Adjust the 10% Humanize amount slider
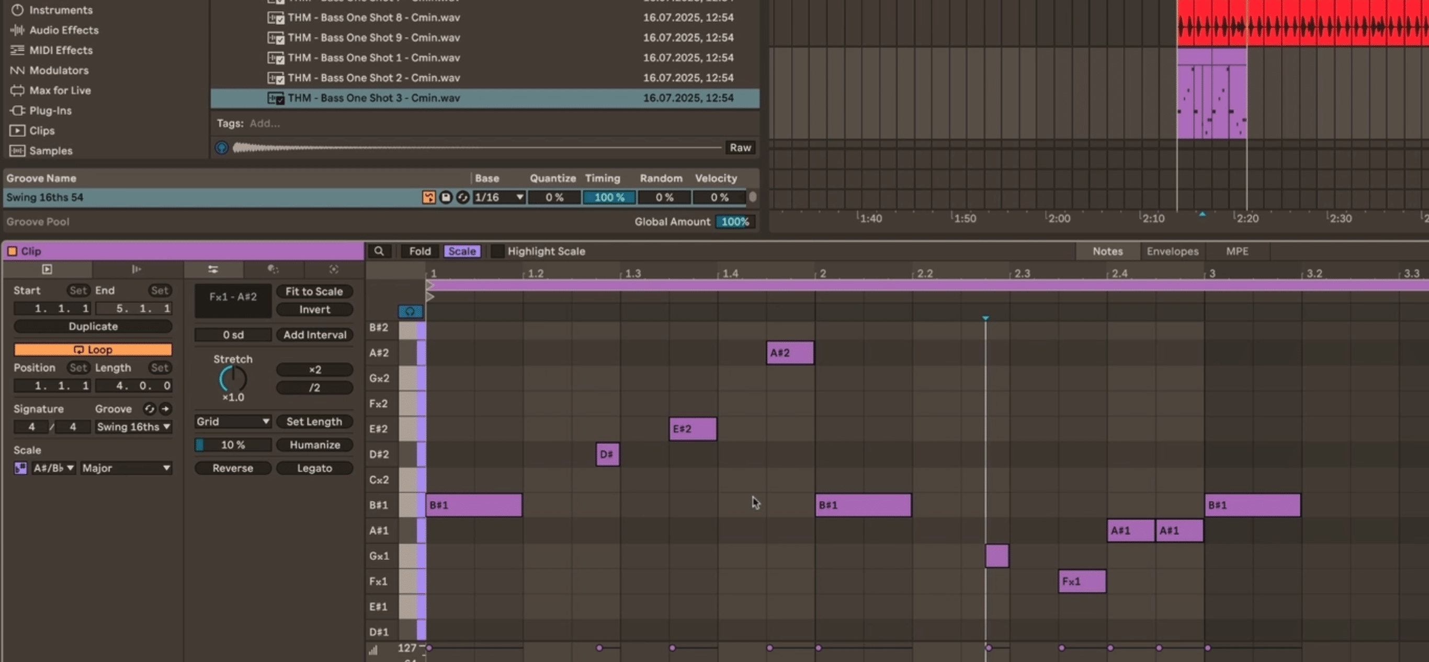The height and width of the screenshot is (662, 1429). pyautogui.click(x=233, y=444)
